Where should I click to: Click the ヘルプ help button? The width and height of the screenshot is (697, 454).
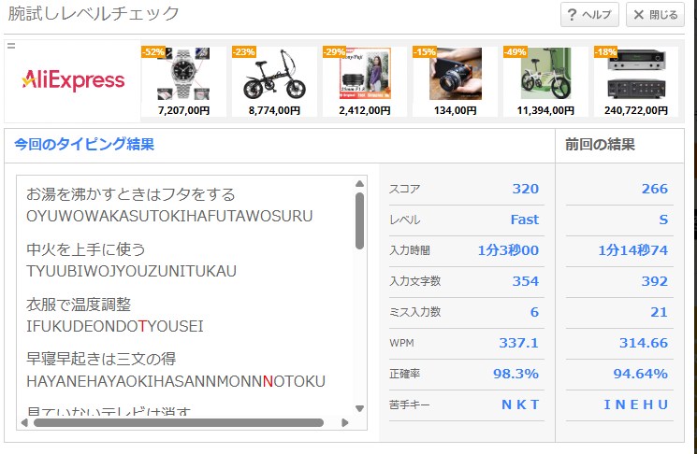coord(588,15)
